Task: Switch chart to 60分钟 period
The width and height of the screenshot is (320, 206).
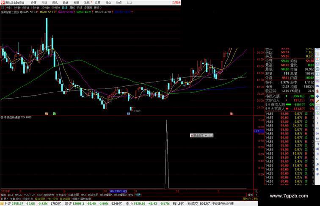Action: click(x=55, y=8)
